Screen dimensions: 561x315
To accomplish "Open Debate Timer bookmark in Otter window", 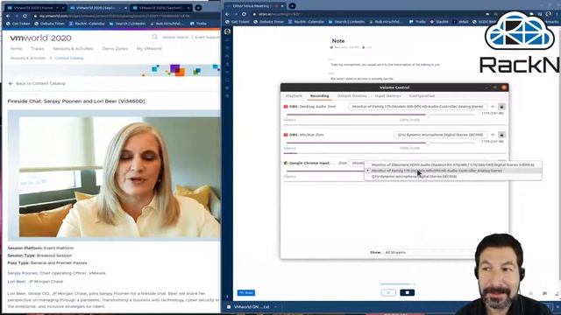I will (268, 22).
